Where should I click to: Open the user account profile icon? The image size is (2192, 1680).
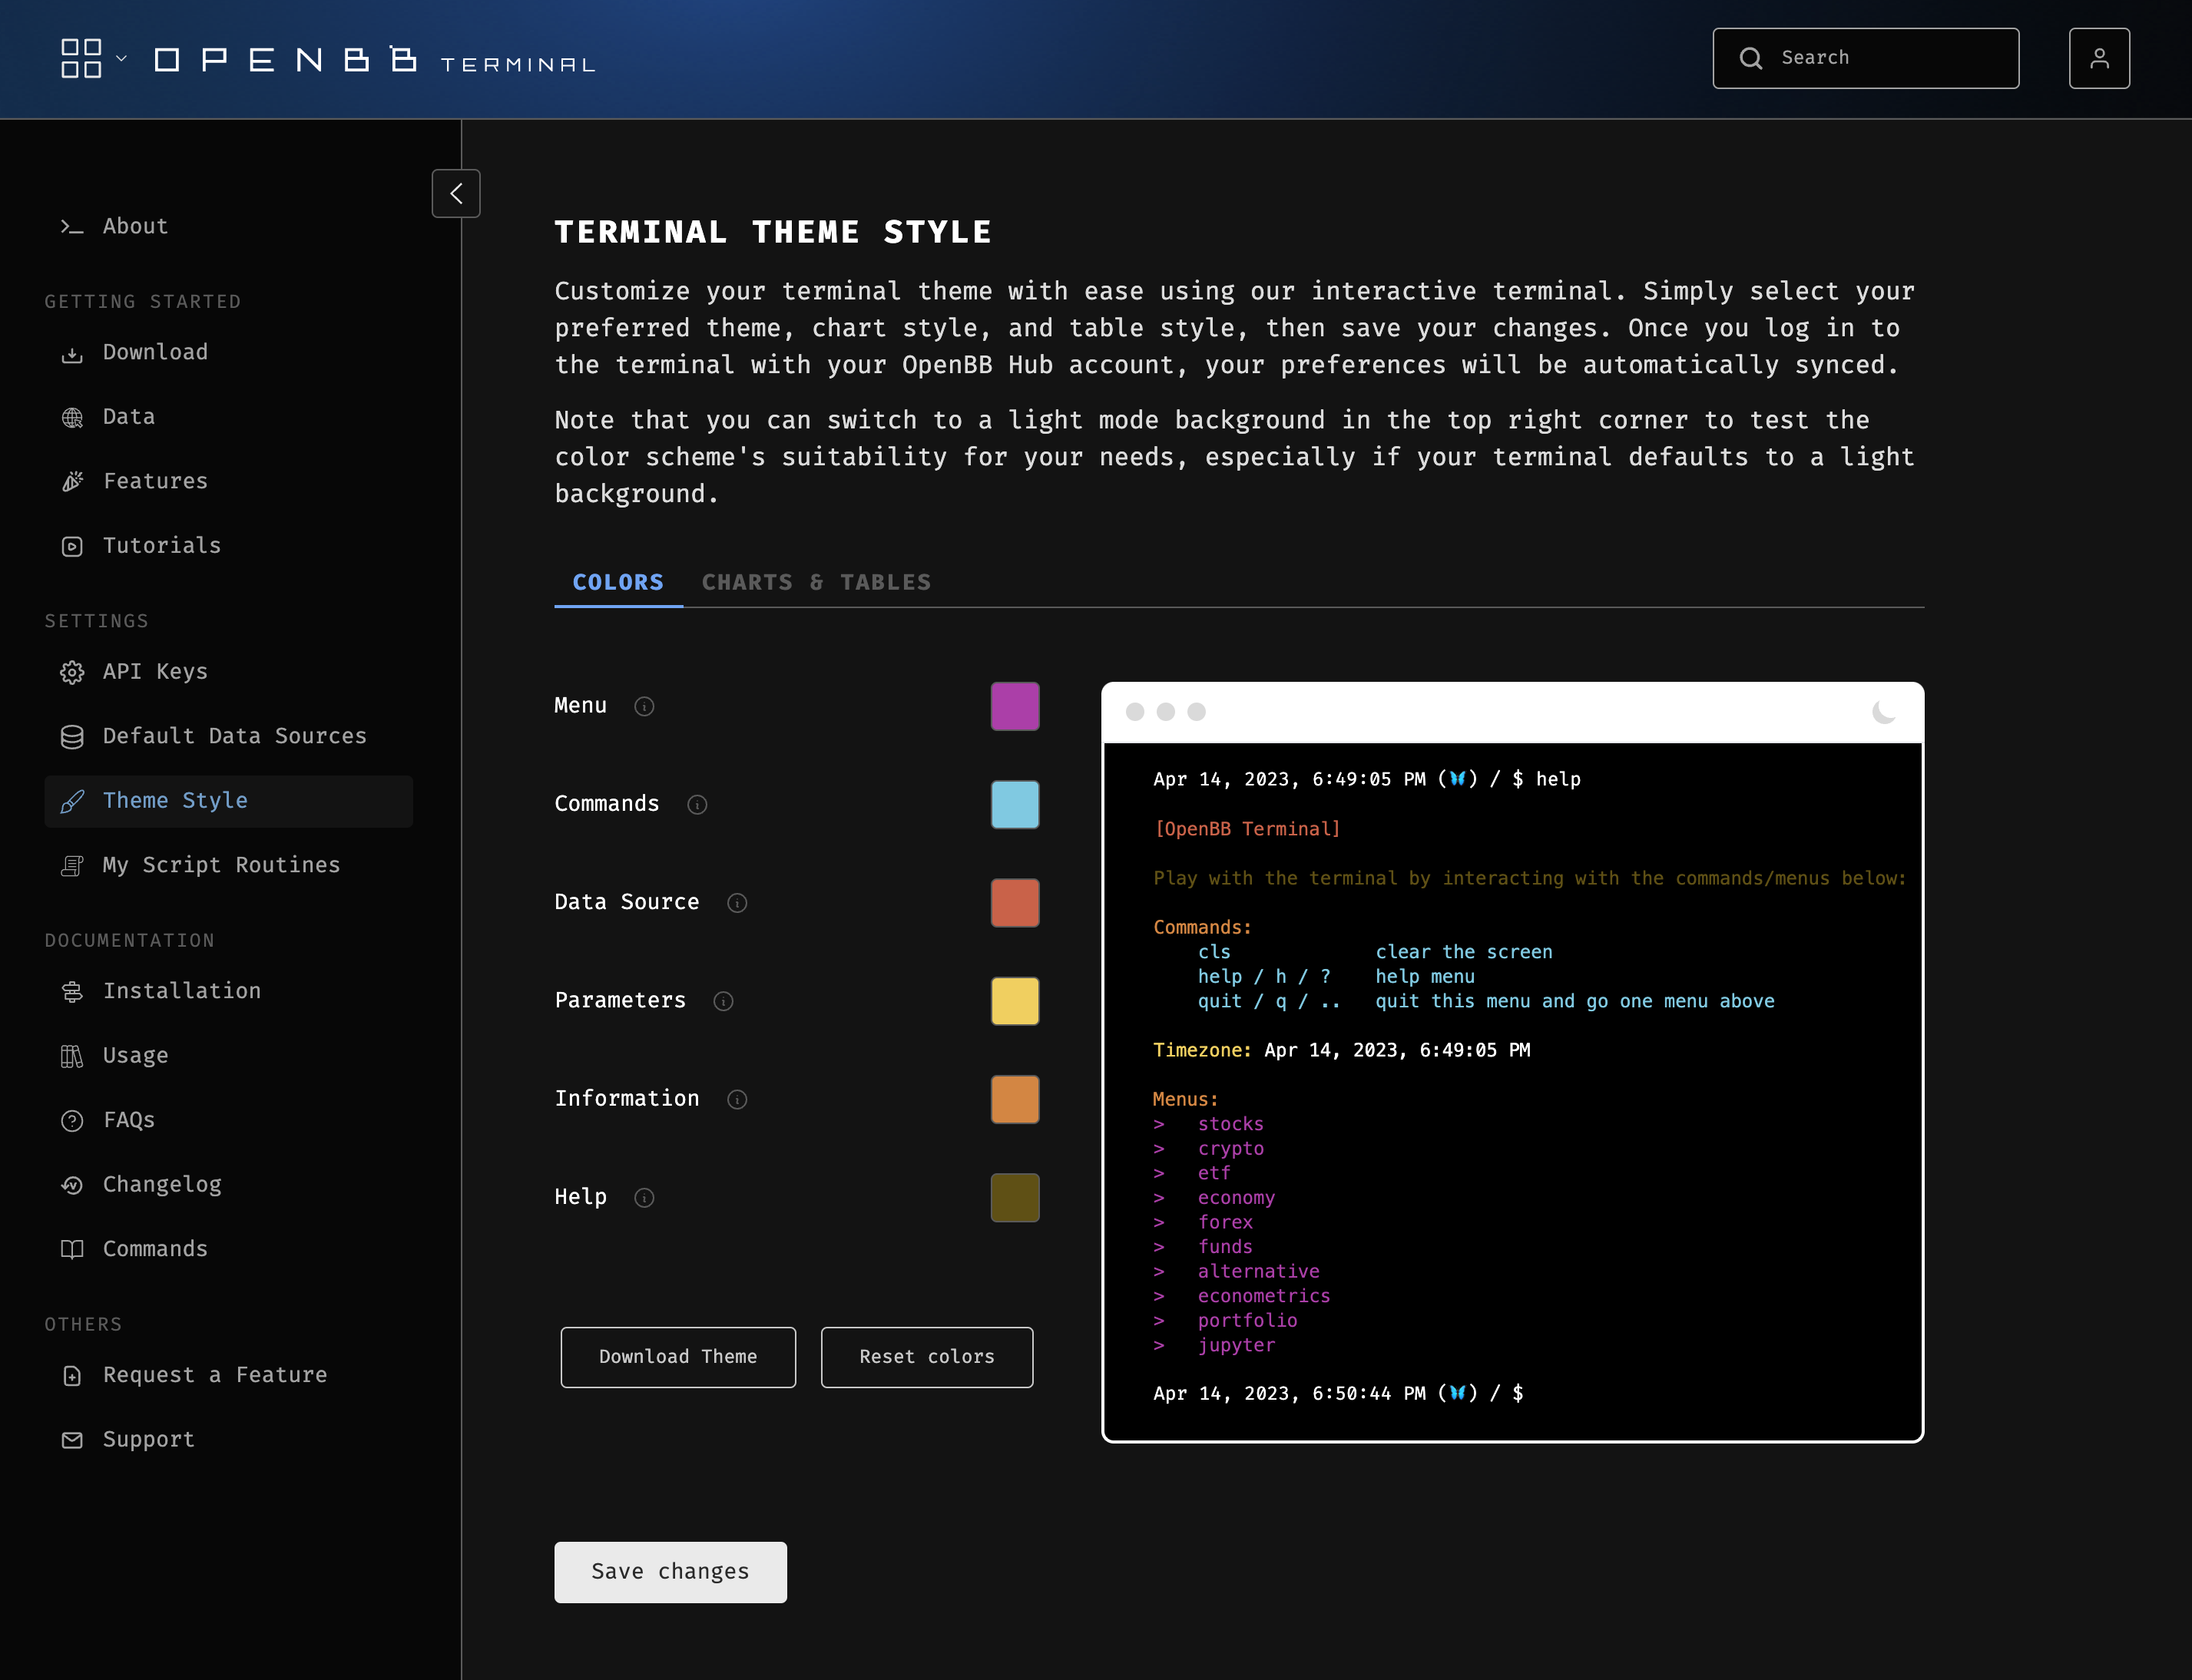(x=2099, y=58)
